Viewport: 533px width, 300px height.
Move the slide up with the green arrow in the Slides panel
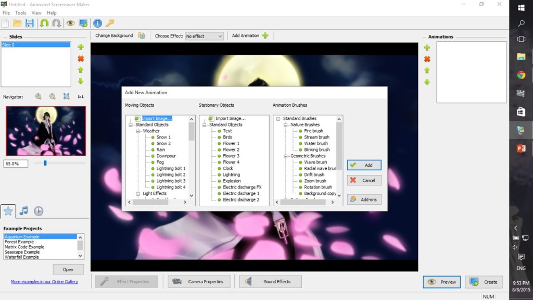point(81,70)
